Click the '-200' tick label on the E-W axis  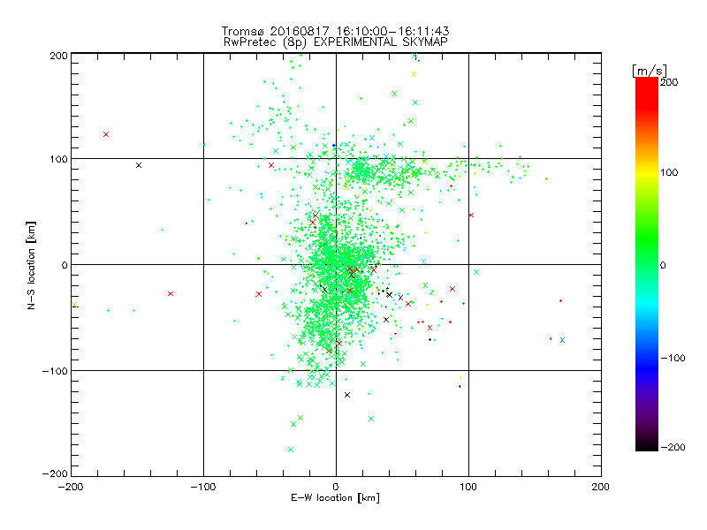tap(71, 487)
